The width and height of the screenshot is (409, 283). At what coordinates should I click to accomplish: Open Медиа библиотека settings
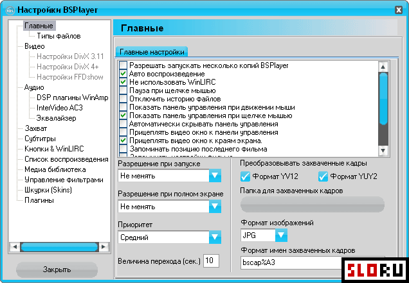[x=55, y=169]
